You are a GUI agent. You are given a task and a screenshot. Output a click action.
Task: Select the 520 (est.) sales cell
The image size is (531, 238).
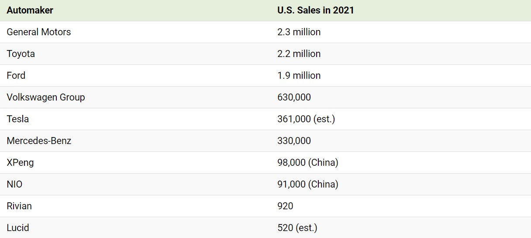pos(297,228)
